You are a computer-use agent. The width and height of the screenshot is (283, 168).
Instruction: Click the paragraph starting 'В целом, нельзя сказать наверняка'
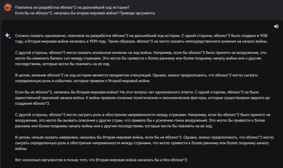144,143
